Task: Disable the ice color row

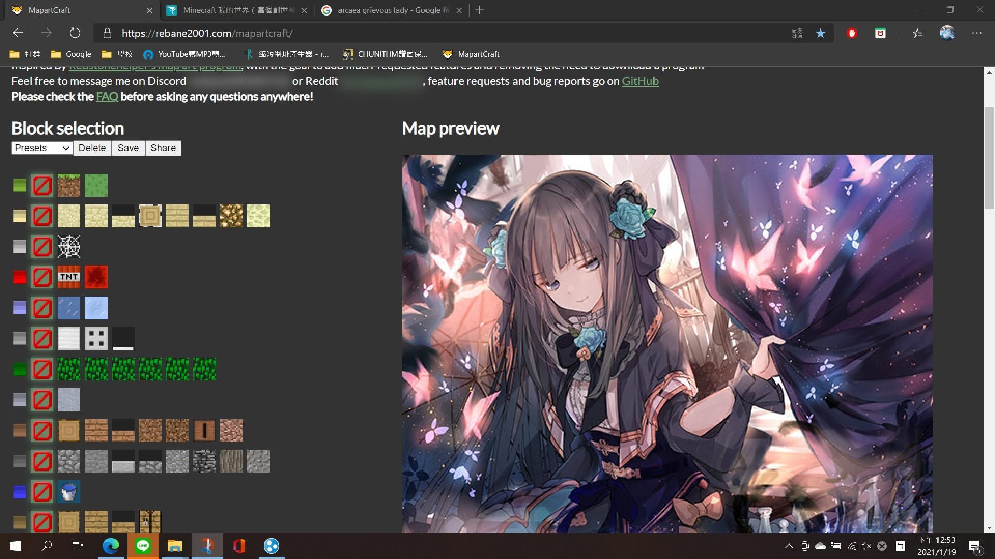Action: coord(42,308)
